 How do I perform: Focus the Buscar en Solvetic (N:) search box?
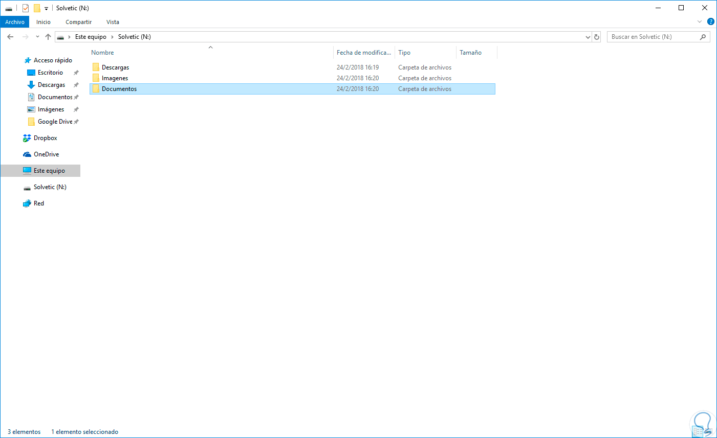tap(654, 37)
